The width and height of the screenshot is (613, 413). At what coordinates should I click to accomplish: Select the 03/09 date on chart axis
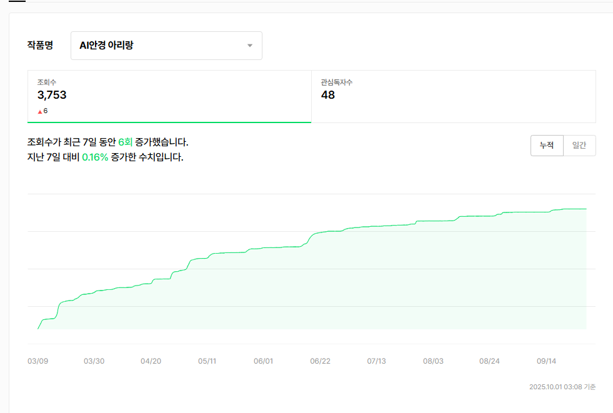pos(37,361)
